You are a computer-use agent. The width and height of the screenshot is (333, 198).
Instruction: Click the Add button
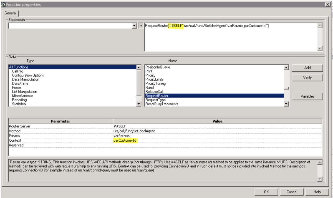pos(307,68)
